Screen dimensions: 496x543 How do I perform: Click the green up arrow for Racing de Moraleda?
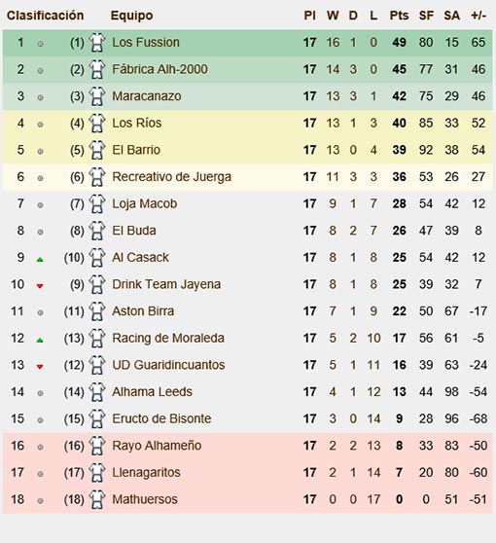40,340
